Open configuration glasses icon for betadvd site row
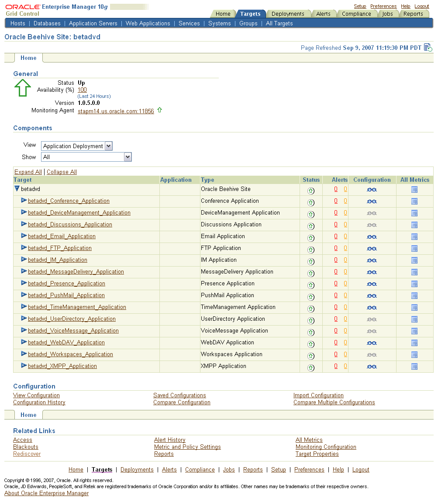This screenshot has height=503, width=438. coord(372,190)
